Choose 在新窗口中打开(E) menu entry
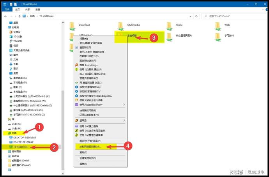This screenshot has width=269, height=177. click(100, 56)
